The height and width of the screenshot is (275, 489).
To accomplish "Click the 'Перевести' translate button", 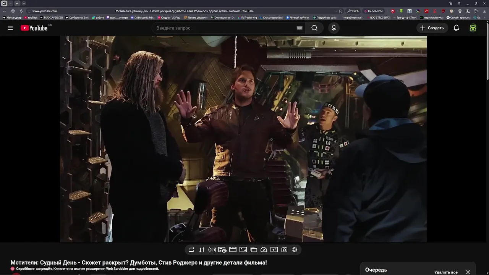I will click(373, 11).
